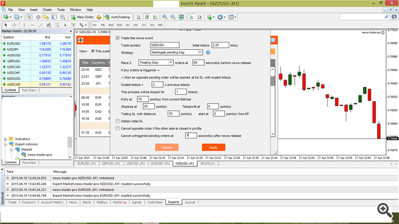Expand the Indicators tree node
Screen dimensions: 399x224
click(5, 139)
